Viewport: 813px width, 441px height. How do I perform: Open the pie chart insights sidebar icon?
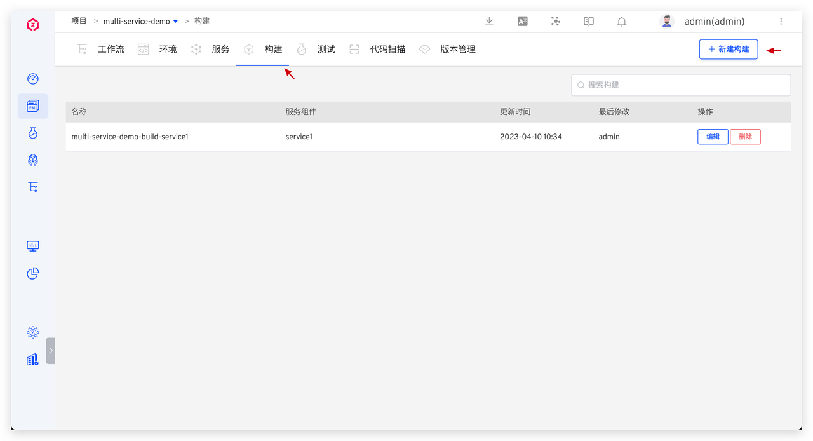(x=33, y=273)
